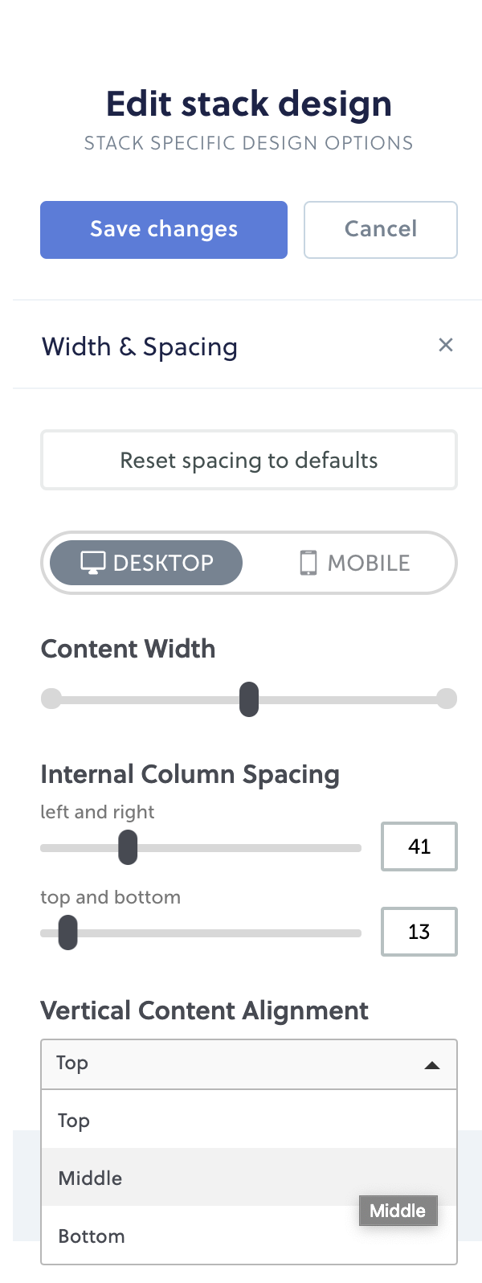Click the left end of Content Width slider

click(51, 699)
